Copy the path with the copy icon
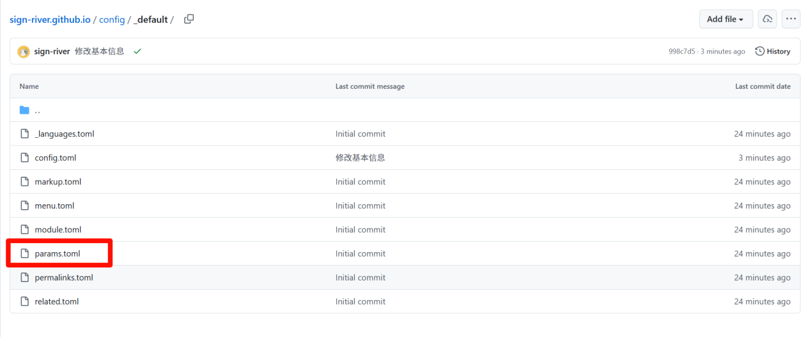 pos(189,19)
